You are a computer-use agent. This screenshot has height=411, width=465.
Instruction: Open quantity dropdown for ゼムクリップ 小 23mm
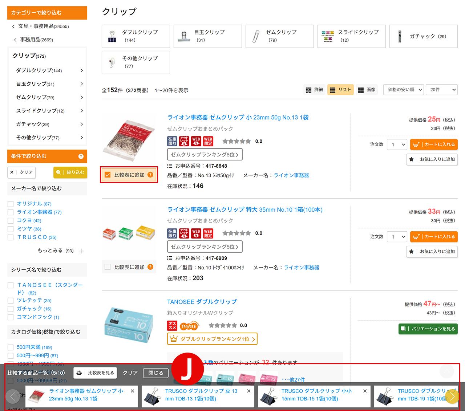click(397, 145)
